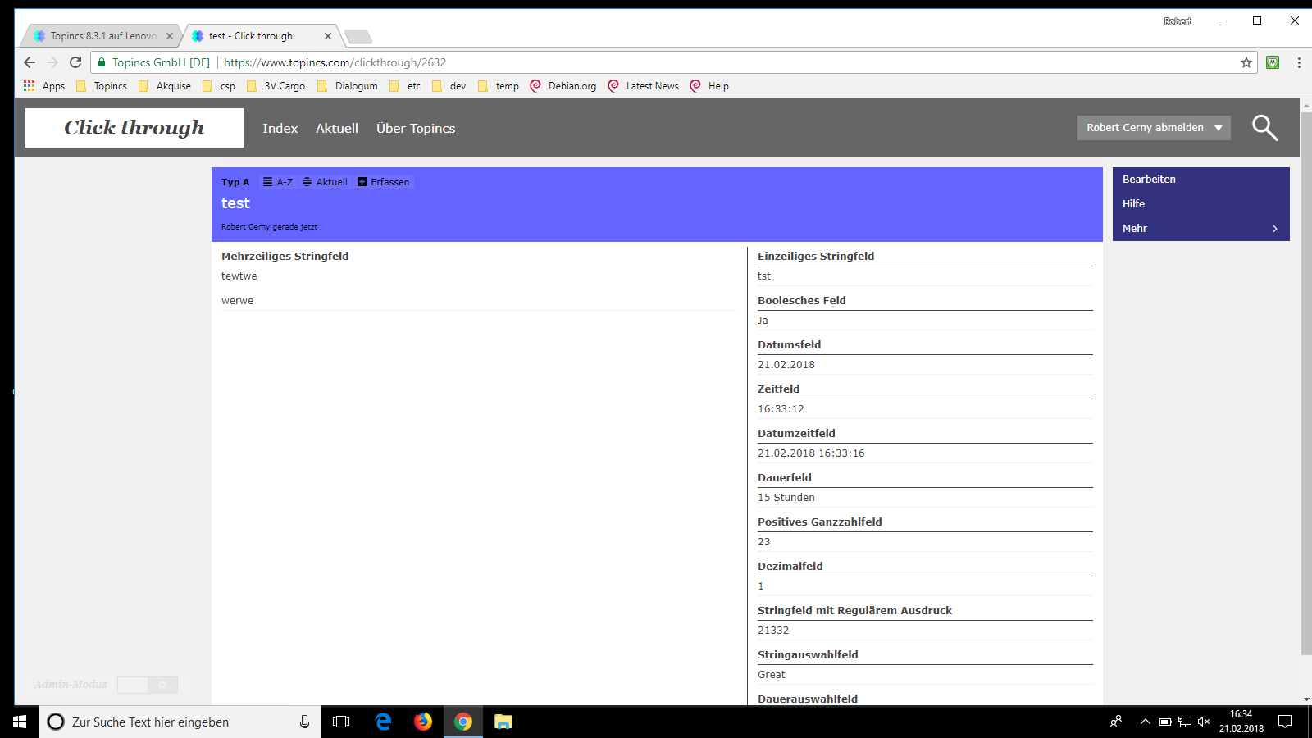Click the Bearbeiten link in sidebar

1149,180
